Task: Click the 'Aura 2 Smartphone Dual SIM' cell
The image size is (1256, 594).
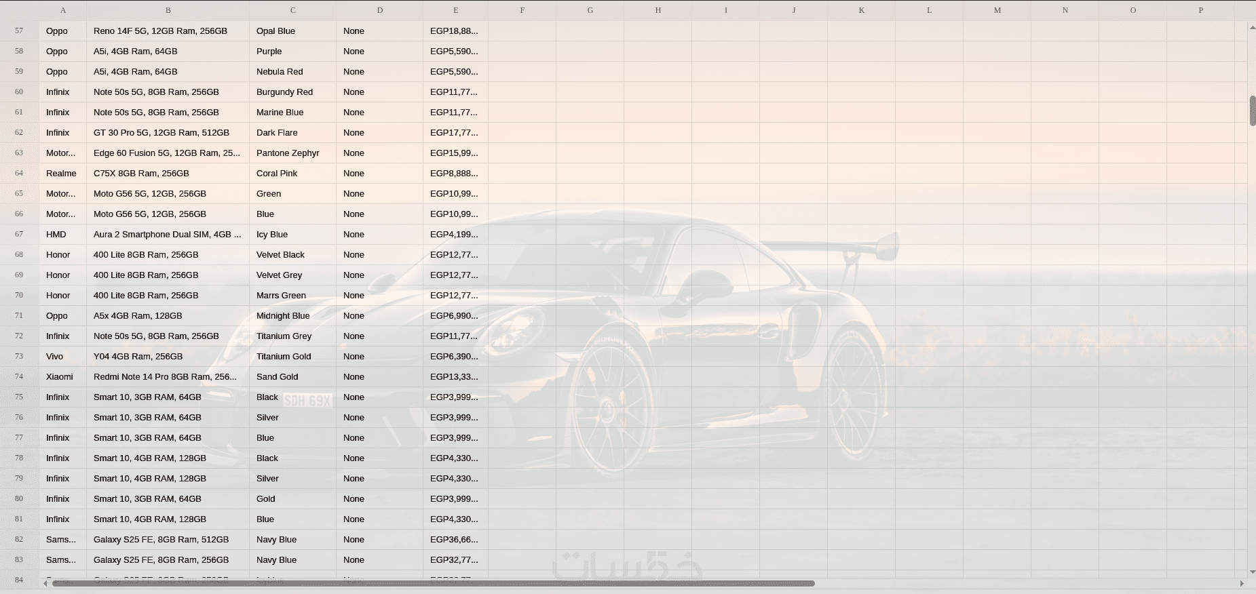Action: (168, 234)
